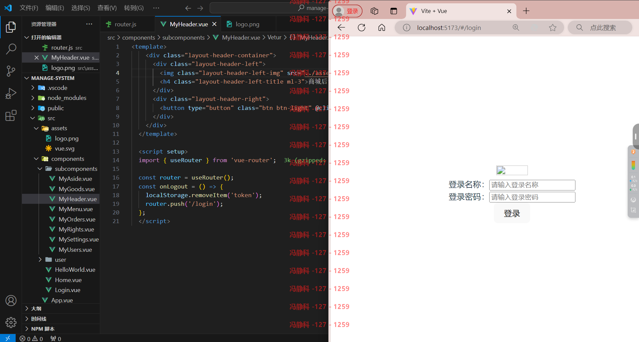
Task: Focus the login name input field
Action: pos(532,185)
